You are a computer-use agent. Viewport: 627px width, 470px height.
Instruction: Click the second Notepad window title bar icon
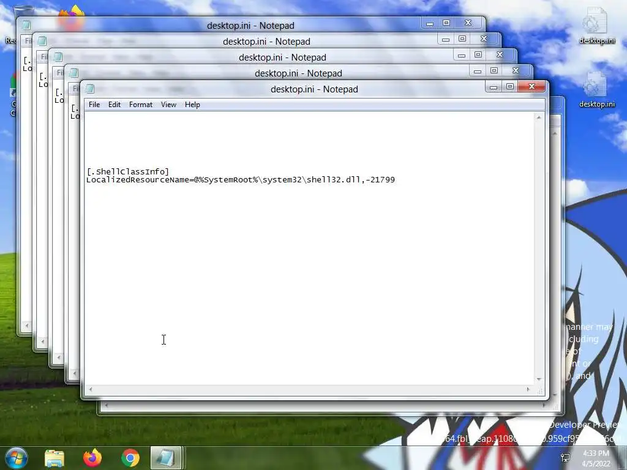click(x=42, y=41)
